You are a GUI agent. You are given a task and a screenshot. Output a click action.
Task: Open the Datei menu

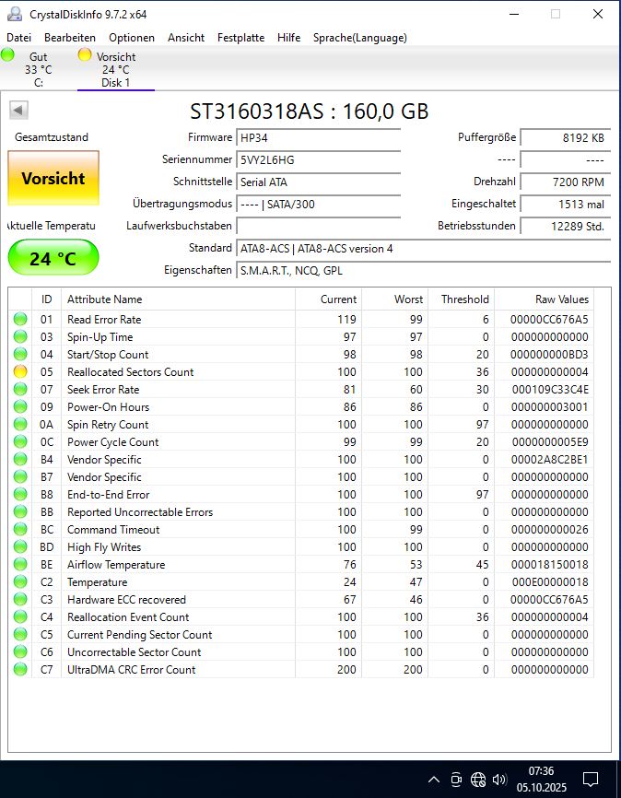[x=18, y=38]
